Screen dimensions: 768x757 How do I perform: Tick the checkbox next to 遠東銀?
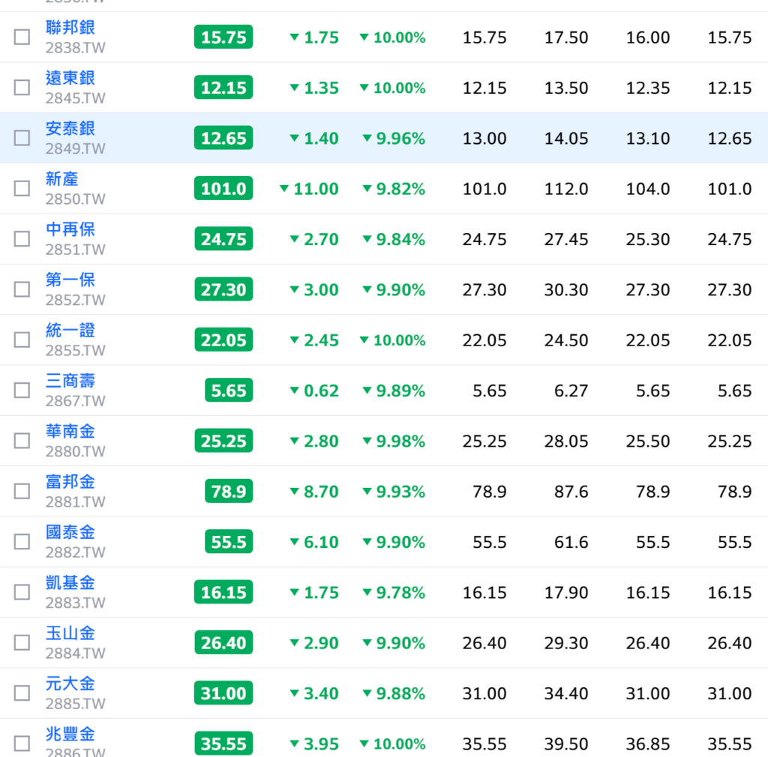22,88
